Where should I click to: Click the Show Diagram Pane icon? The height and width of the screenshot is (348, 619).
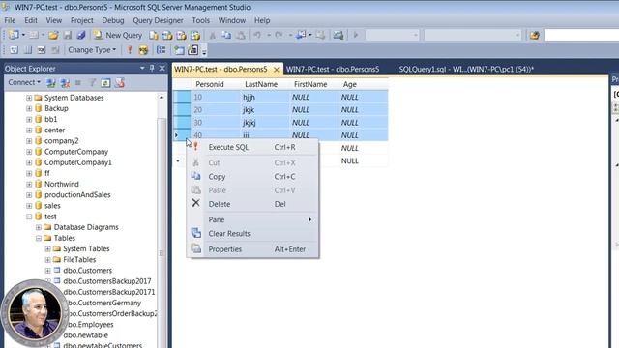[x=15, y=50]
